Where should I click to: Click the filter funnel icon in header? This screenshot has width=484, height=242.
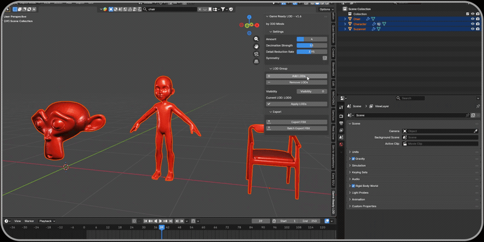(x=223, y=9)
